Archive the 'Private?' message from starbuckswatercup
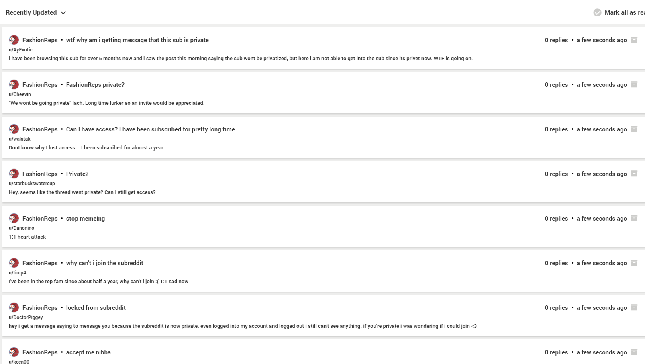 click(x=634, y=174)
